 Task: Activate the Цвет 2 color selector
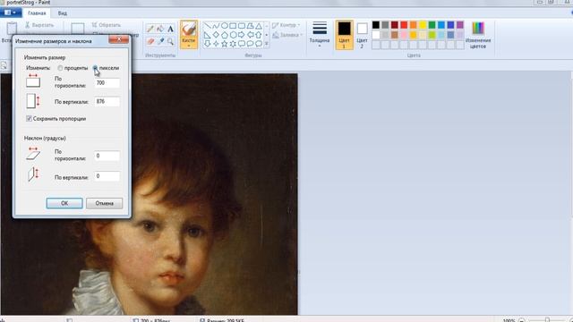pos(362,35)
